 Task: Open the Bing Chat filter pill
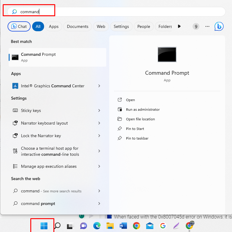coord(19,26)
